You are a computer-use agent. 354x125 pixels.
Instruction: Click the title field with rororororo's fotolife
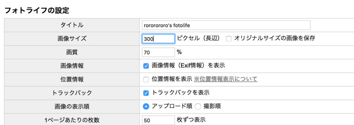click(x=226, y=25)
